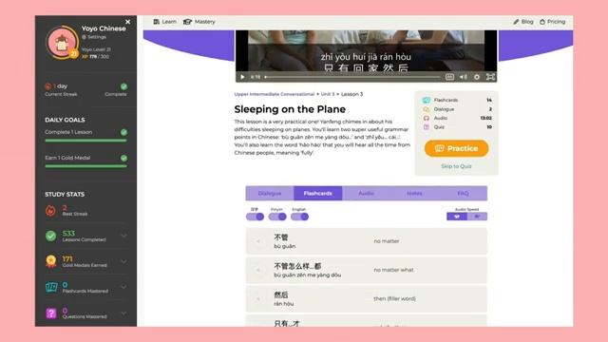The width and height of the screenshot is (608, 342).
Task: Toggle the English switch
Action: coord(300,217)
